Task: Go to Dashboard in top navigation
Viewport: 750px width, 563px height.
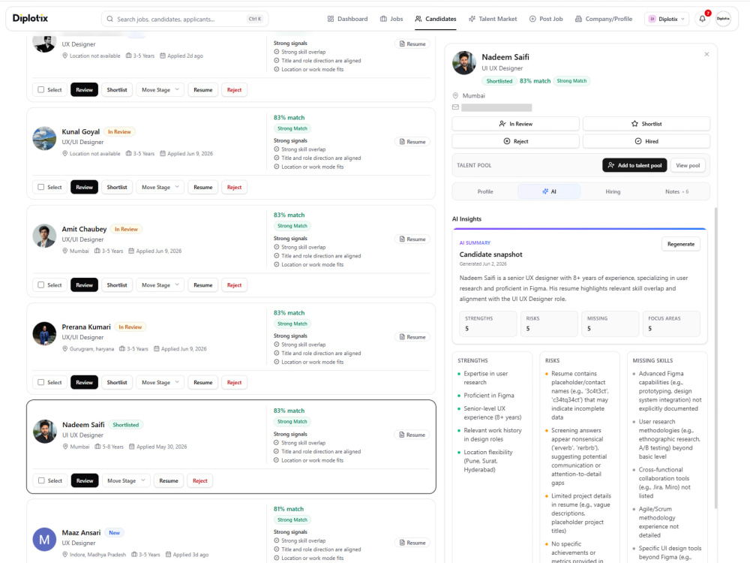Action: pyautogui.click(x=348, y=19)
